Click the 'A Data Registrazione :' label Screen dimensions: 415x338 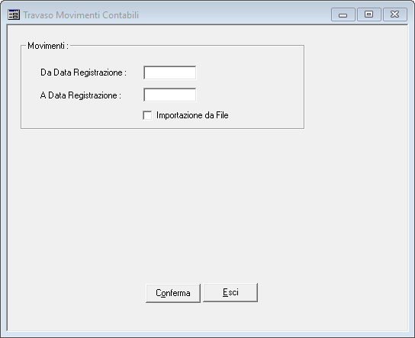tap(81, 95)
